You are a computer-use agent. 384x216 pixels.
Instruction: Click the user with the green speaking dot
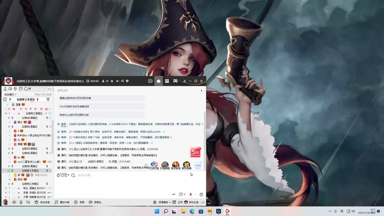pyautogui.click(x=20, y=179)
